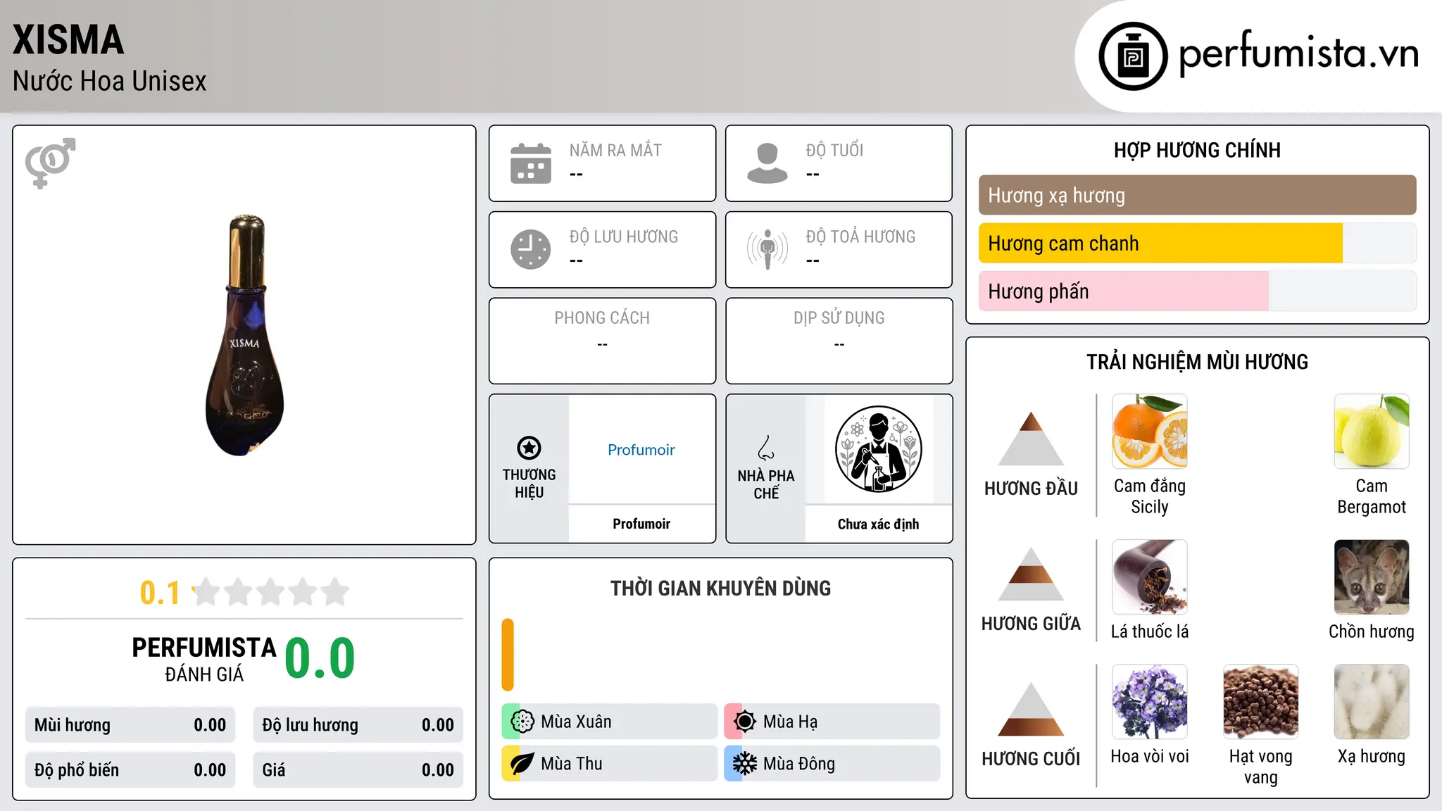
Task: Select the Chồn hương note image
Action: (x=1372, y=577)
